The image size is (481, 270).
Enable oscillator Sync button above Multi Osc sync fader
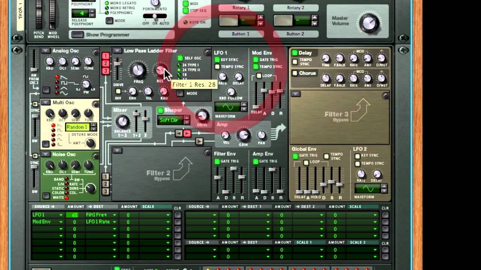(x=35, y=104)
